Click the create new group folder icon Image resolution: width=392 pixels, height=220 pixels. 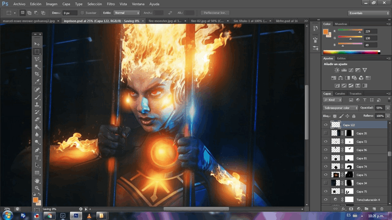[366, 209]
